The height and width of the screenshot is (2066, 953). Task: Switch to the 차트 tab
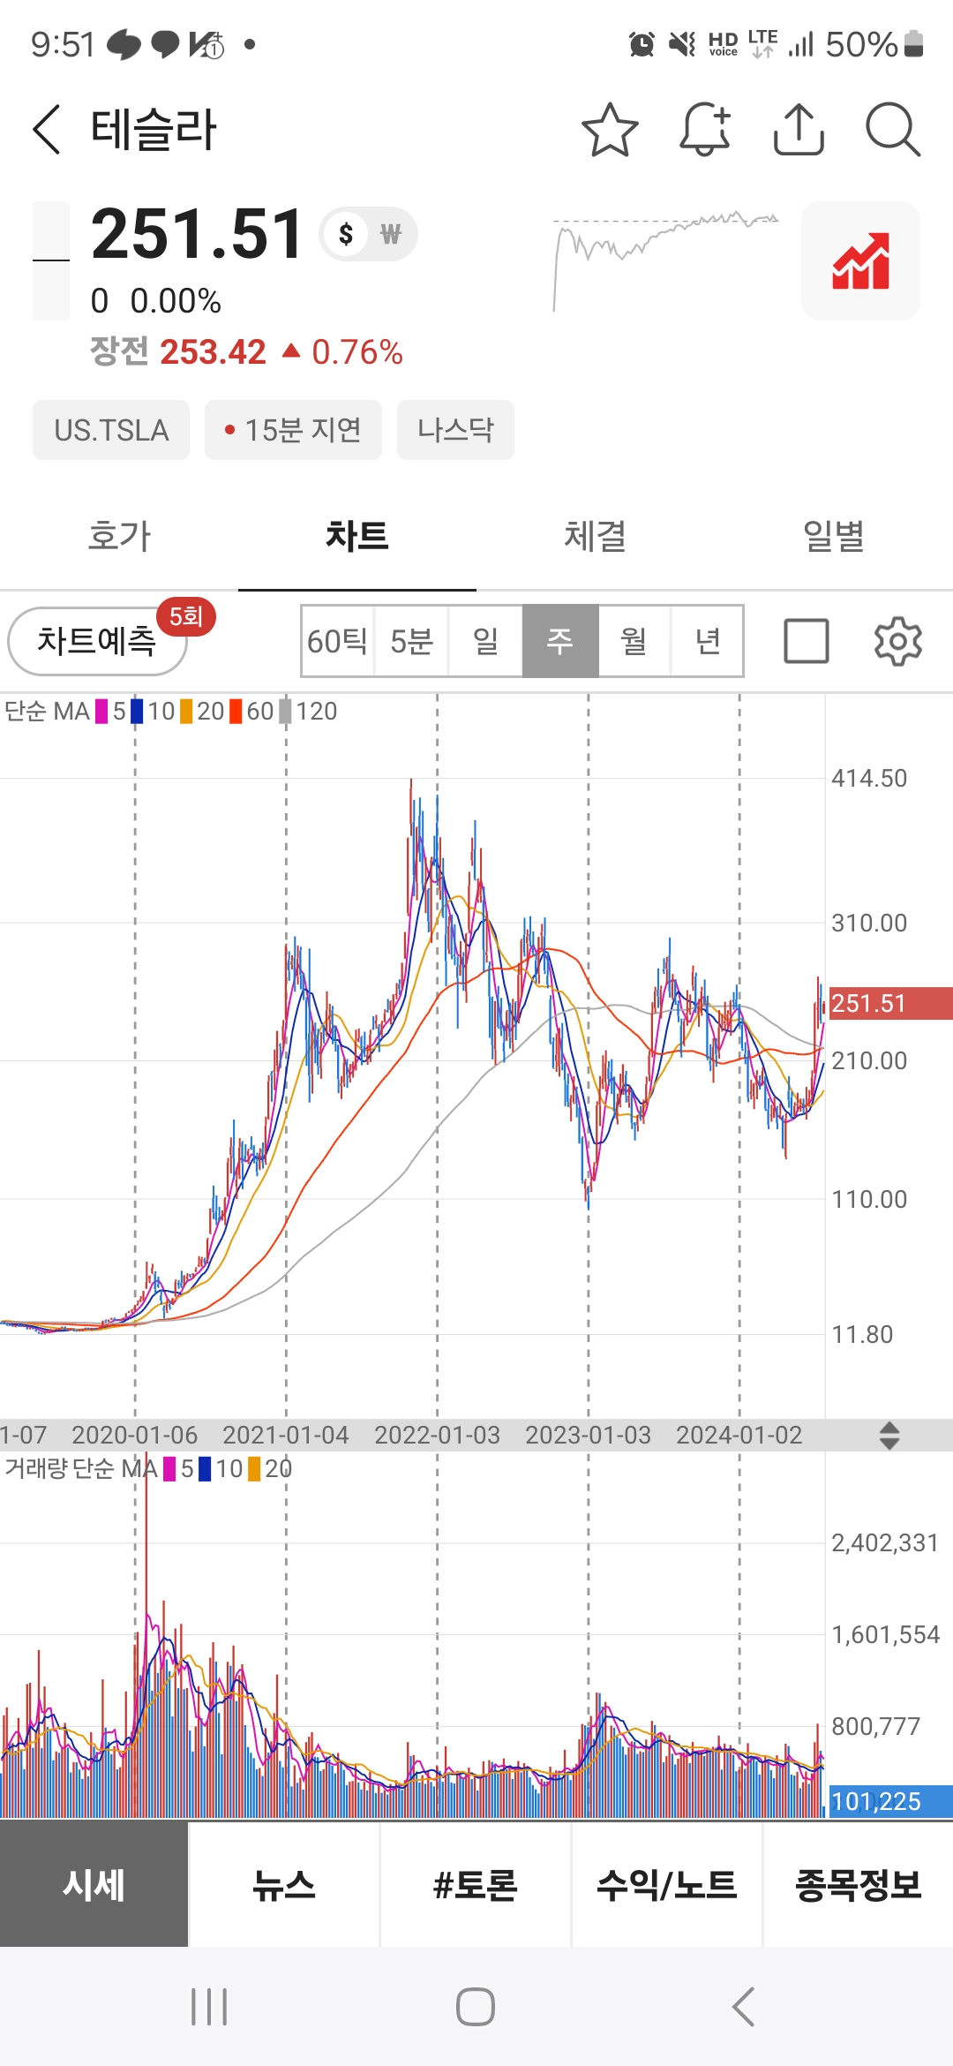(x=357, y=536)
